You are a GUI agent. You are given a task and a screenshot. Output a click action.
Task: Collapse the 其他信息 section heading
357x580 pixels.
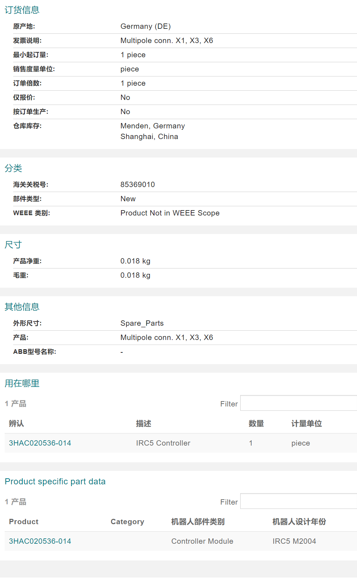point(22,307)
